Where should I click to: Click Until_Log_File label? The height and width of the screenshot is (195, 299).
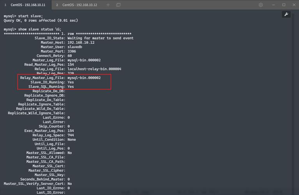tap(50, 144)
